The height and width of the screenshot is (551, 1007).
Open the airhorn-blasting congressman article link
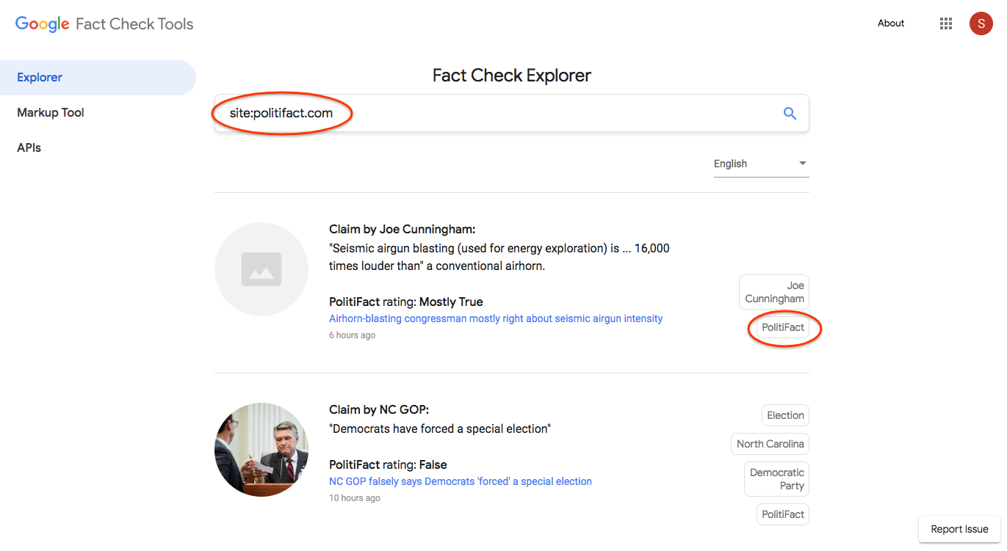(x=496, y=319)
